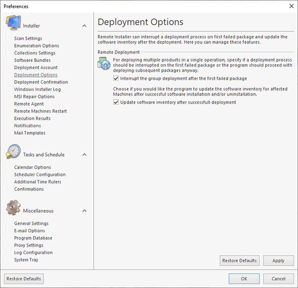The image size is (298, 288).
Task: Collapse the Installer section chevron
Action: click(x=84, y=26)
